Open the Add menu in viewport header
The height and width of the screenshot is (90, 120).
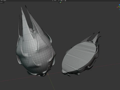point(1,0)
